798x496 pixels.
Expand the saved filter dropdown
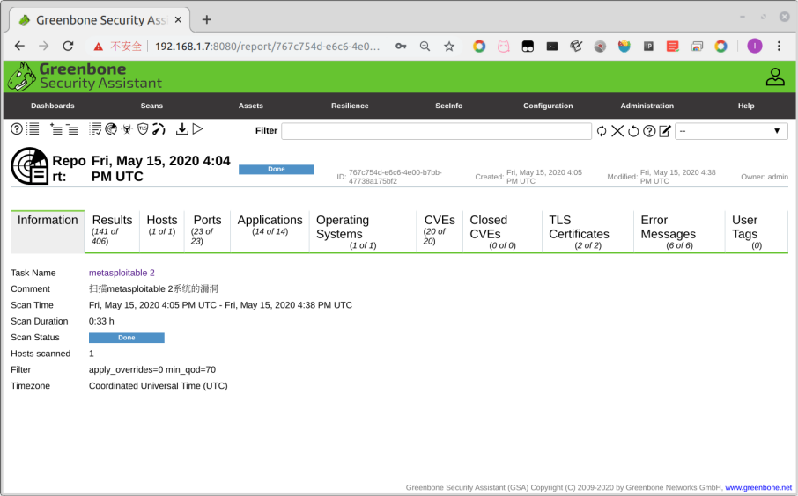click(x=731, y=131)
